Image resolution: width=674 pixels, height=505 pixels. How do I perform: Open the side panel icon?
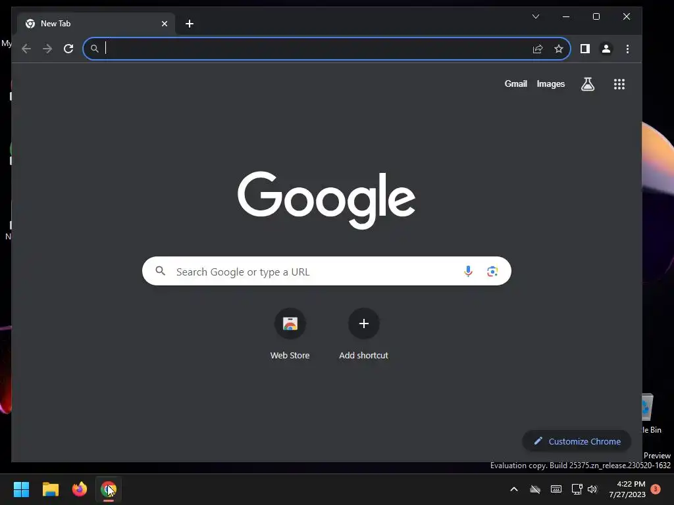584,49
